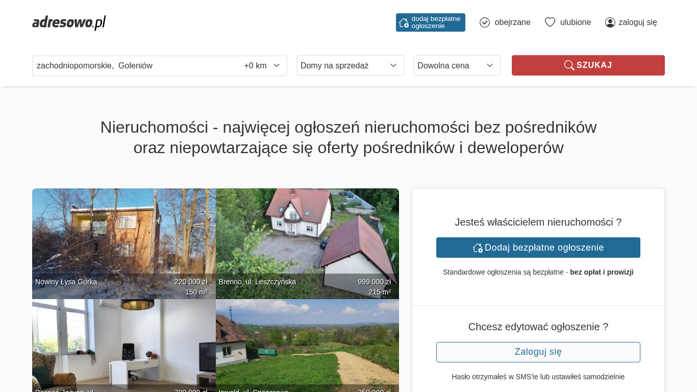Click the house-plus icon in header button

point(404,22)
